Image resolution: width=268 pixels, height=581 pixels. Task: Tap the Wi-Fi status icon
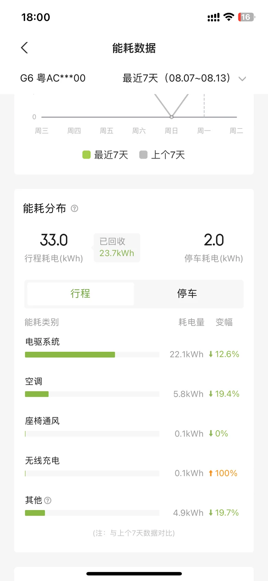[228, 17]
